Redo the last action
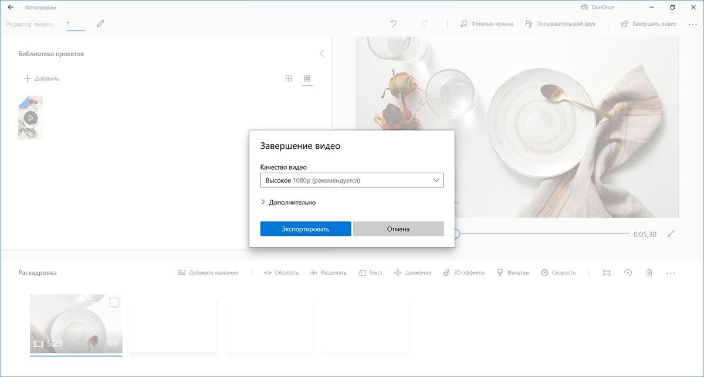Image resolution: width=704 pixels, height=377 pixels. pos(424,24)
